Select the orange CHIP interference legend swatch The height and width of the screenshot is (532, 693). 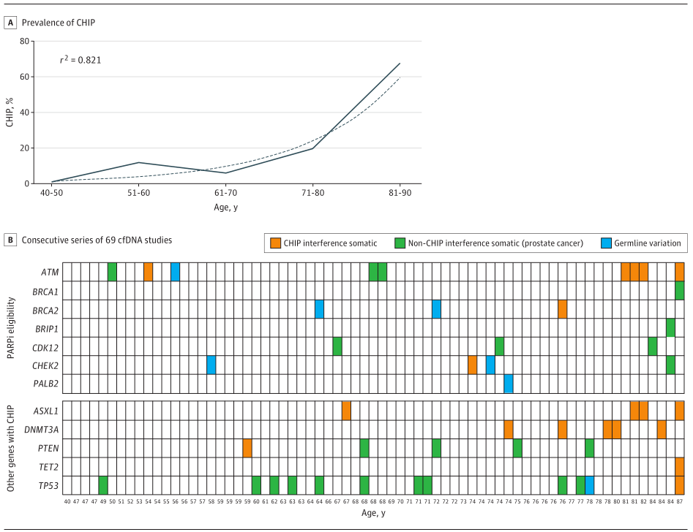[275, 243]
